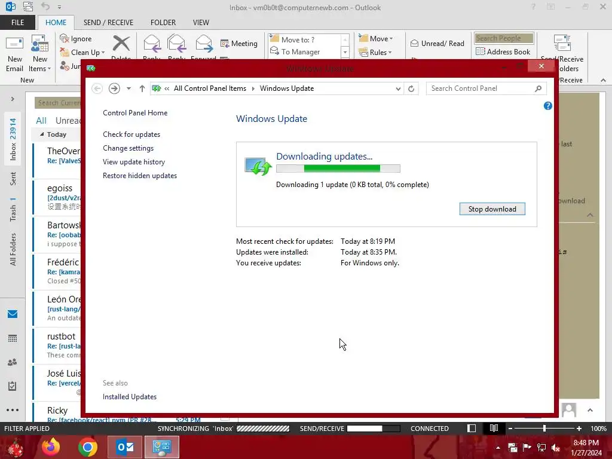Viewport: 612px width, 459px height.
Task: Open New Items in Outlook ribbon
Action: [x=40, y=53]
